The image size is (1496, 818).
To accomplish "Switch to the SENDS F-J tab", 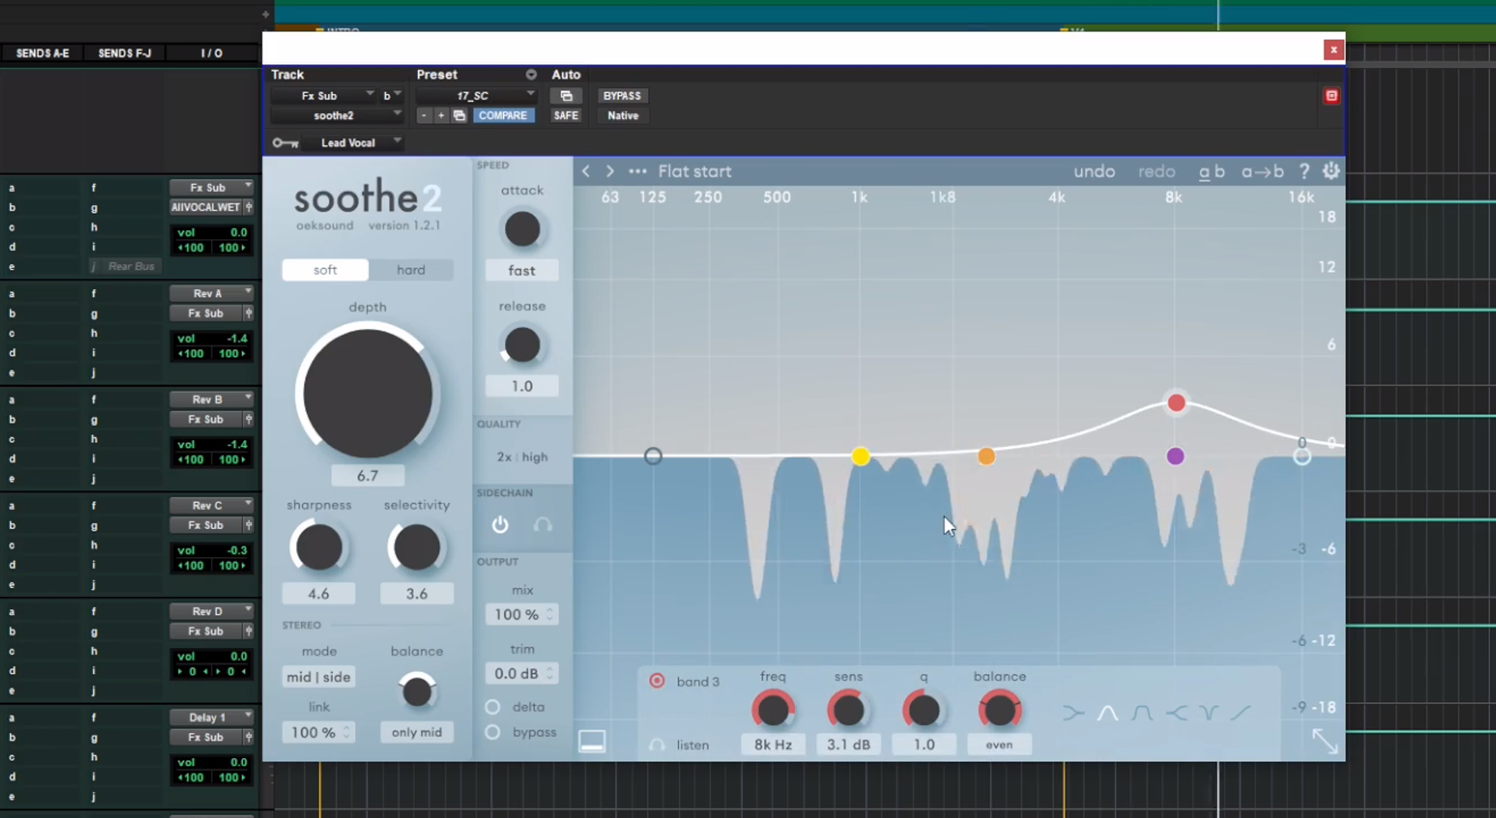I will pyautogui.click(x=124, y=53).
